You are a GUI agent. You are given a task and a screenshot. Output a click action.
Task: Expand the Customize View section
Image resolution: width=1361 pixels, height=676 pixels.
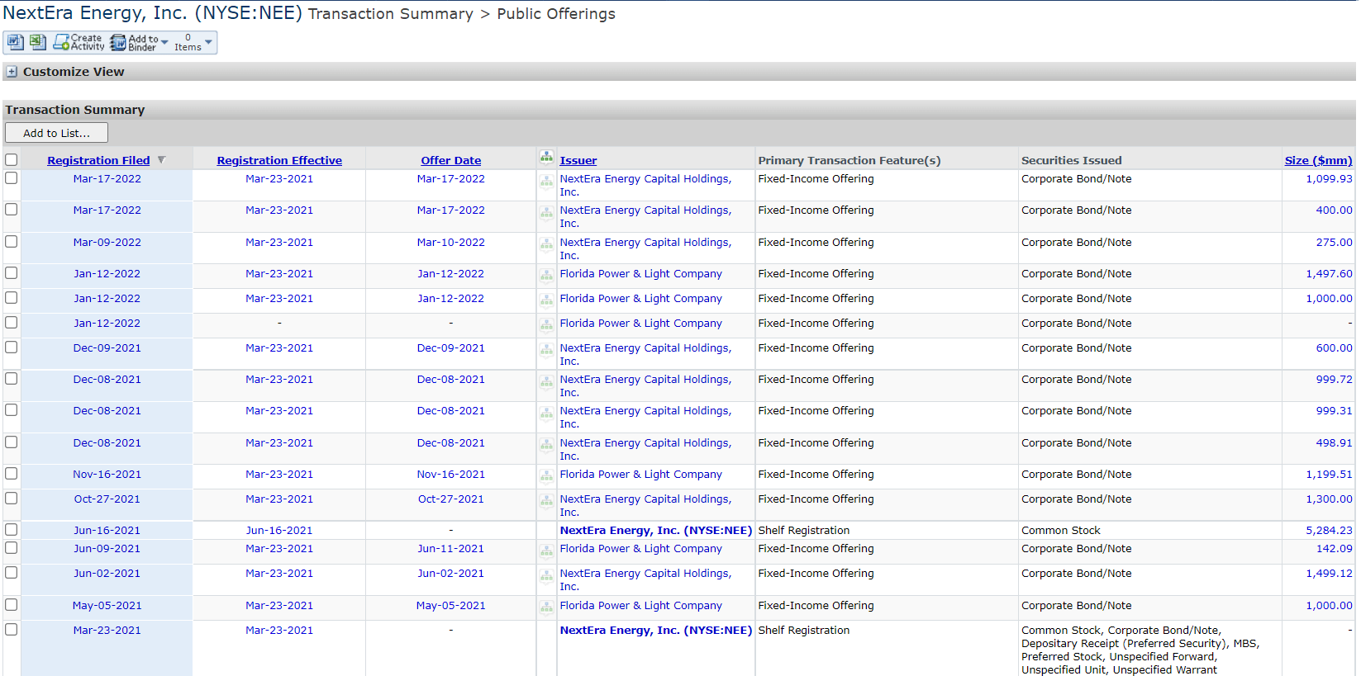click(12, 72)
